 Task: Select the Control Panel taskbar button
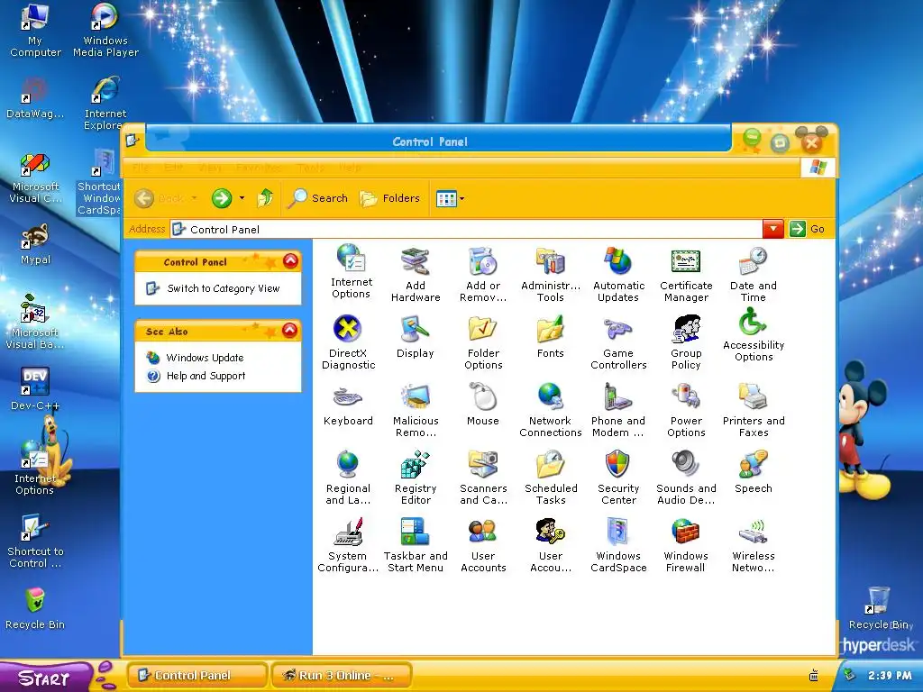pyautogui.click(x=197, y=676)
